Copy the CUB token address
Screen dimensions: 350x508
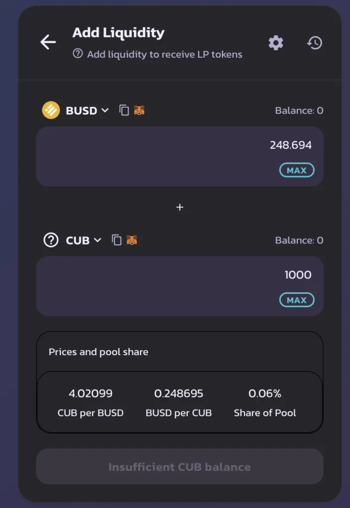[117, 240]
